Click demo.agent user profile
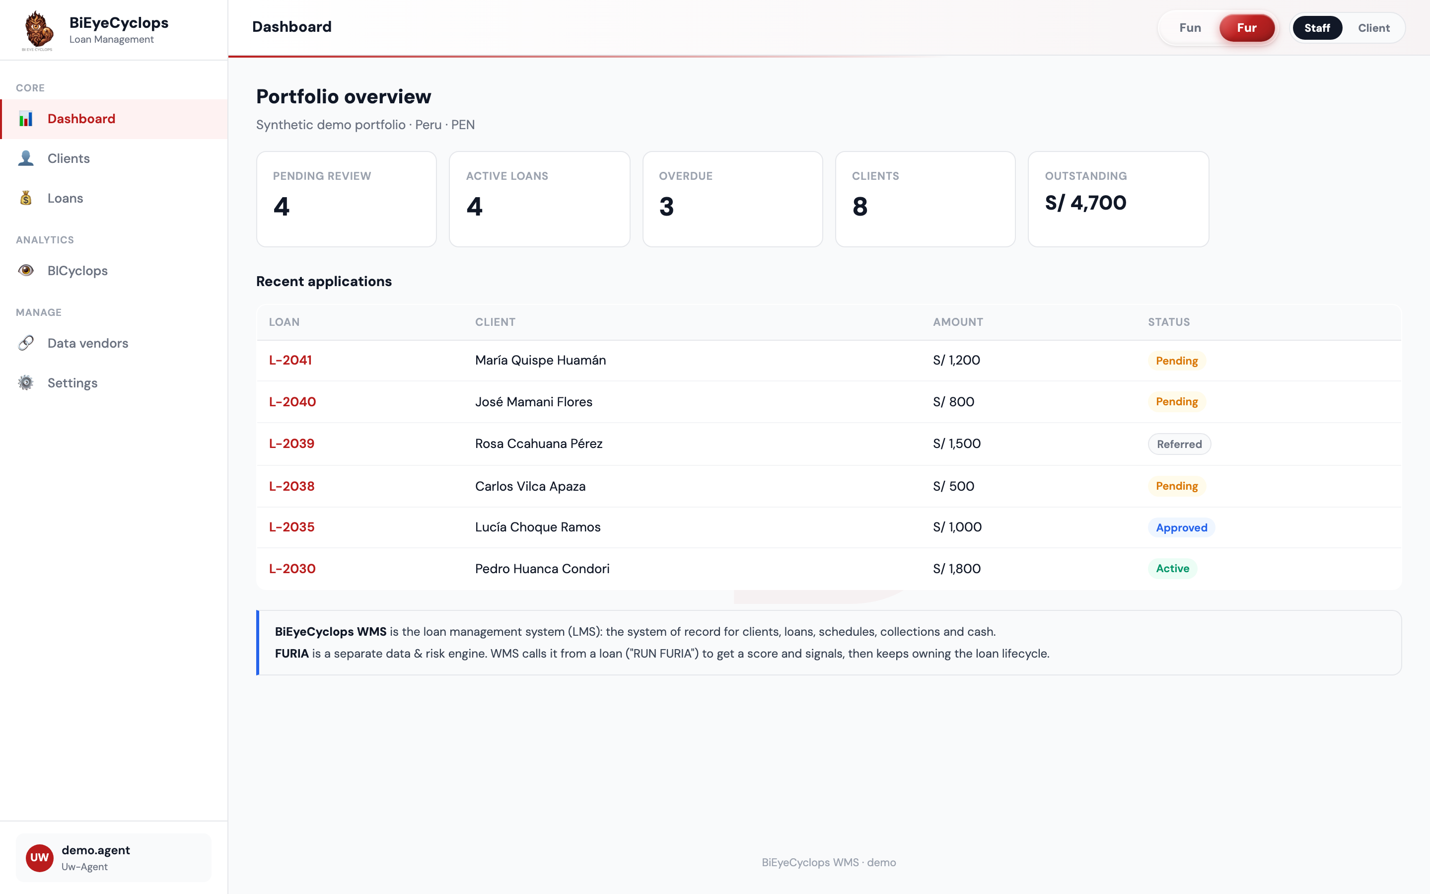The height and width of the screenshot is (894, 1430). (x=113, y=858)
